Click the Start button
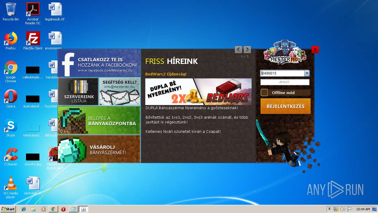 coord(8,209)
